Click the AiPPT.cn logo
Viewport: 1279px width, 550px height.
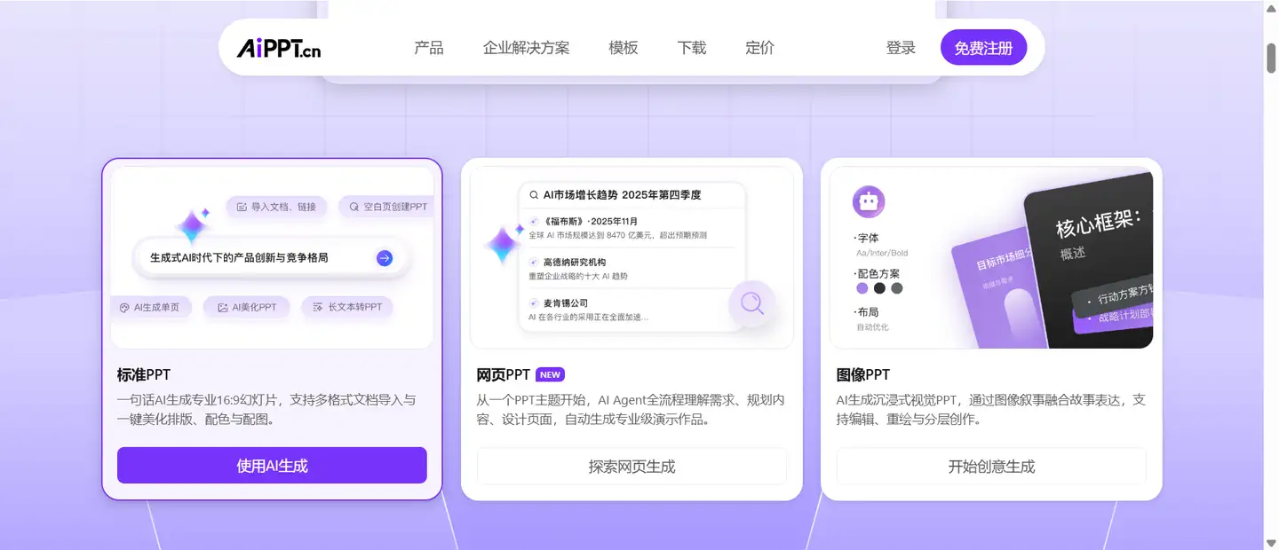(279, 48)
